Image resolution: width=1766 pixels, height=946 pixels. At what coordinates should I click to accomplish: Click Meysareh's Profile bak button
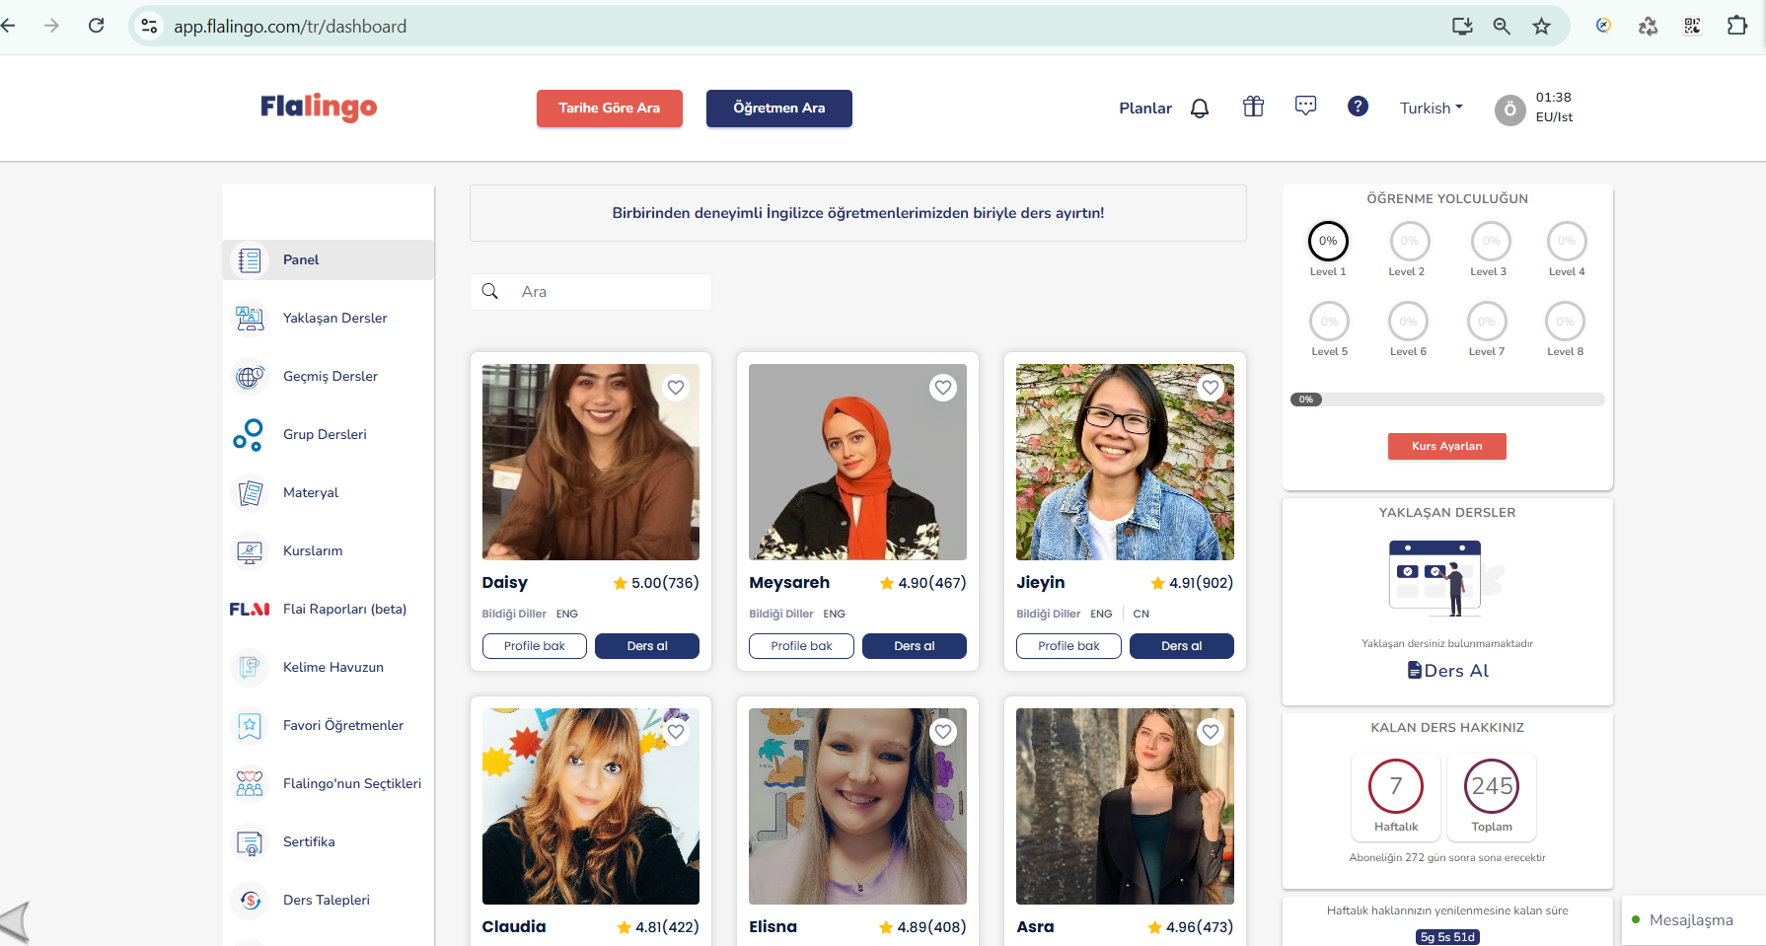click(801, 646)
